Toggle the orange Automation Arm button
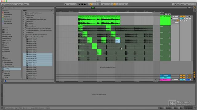Viewport: 197px width, 110px height. [x=91, y=4]
